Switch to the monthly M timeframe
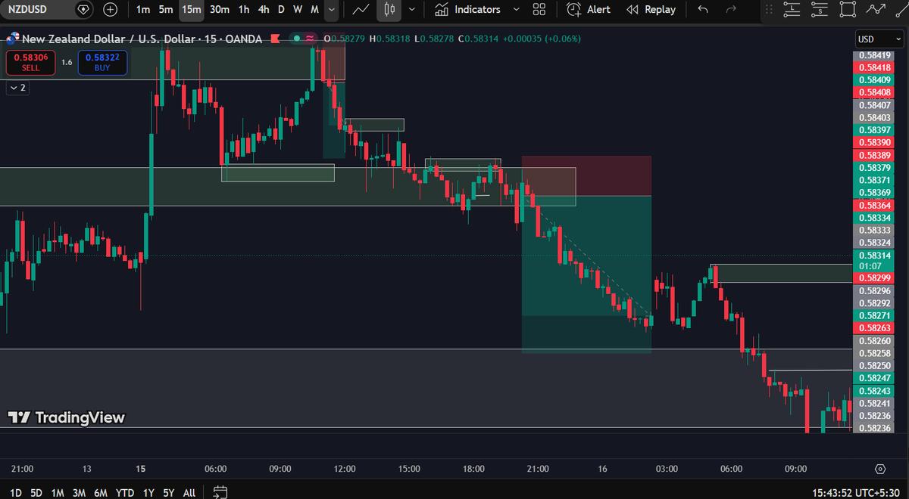909x499 pixels. (314, 10)
